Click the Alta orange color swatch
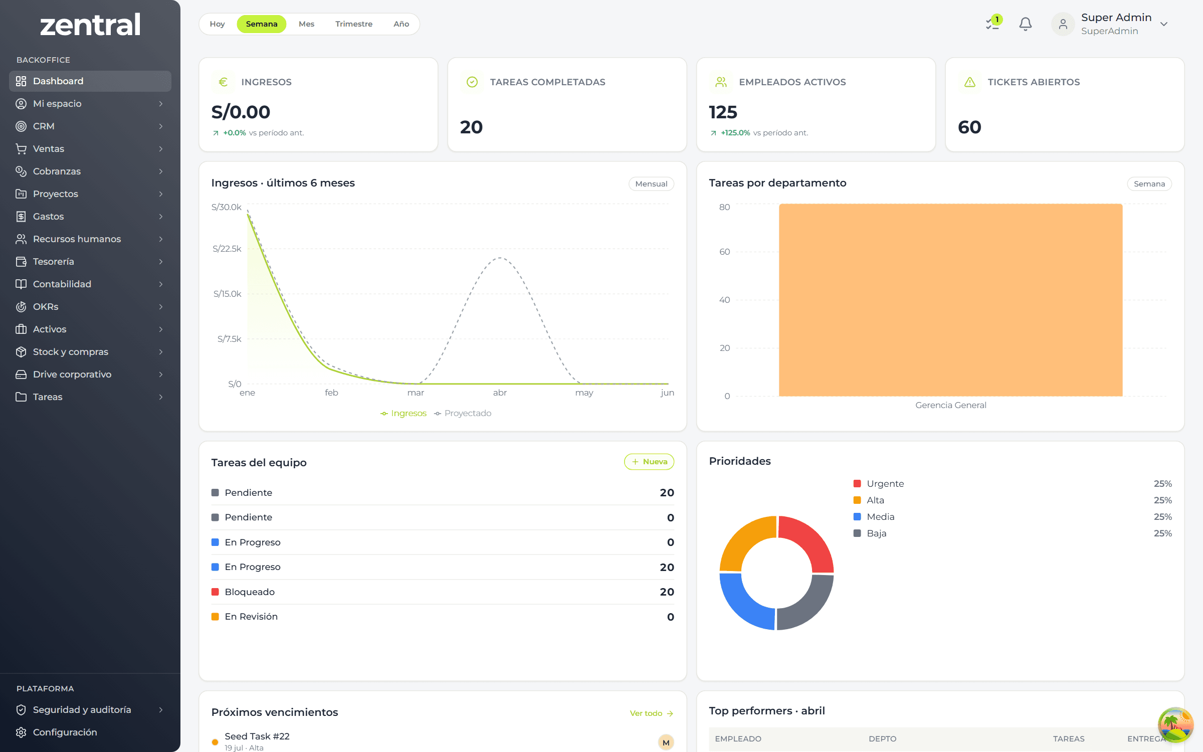Viewport: 1203px width, 752px height. pyautogui.click(x=857, y=500)
